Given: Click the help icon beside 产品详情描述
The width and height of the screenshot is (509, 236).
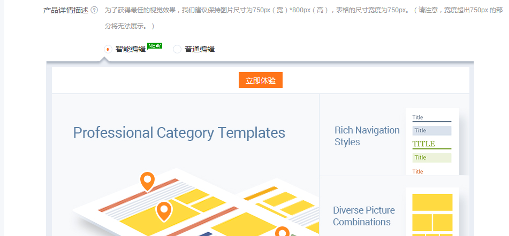Looking at the screenshot, I should pos(94,10).
